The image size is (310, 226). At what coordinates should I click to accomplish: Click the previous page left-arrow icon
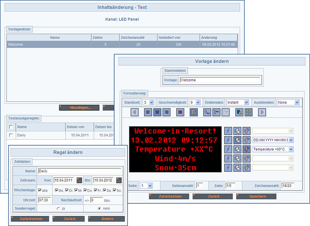point(135,113)
